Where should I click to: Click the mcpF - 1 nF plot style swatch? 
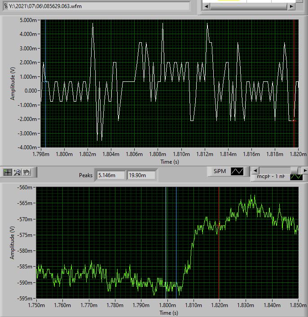tap(296, 177)
